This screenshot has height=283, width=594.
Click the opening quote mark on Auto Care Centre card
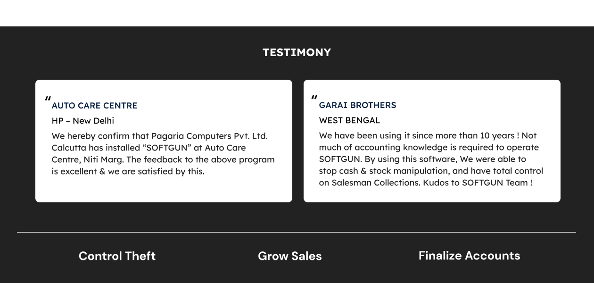(48, 99)
